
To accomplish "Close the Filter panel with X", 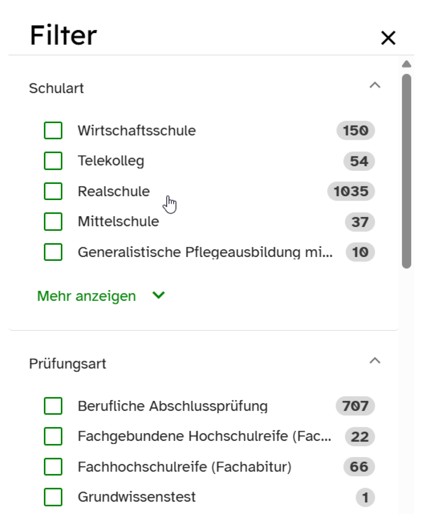I will 388,38.
